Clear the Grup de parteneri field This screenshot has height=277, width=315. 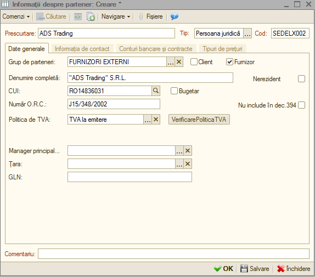179,62
